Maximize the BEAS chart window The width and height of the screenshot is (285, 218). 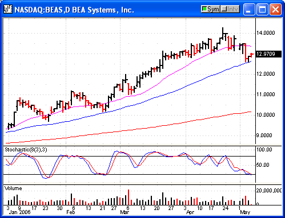coord(262,9)
